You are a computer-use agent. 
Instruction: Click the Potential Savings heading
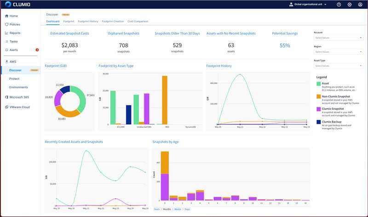(x=285, y=33)
